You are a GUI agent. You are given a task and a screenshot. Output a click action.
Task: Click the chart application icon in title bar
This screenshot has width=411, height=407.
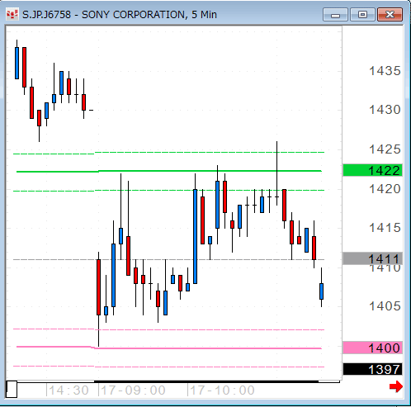[x=12, y=14]
